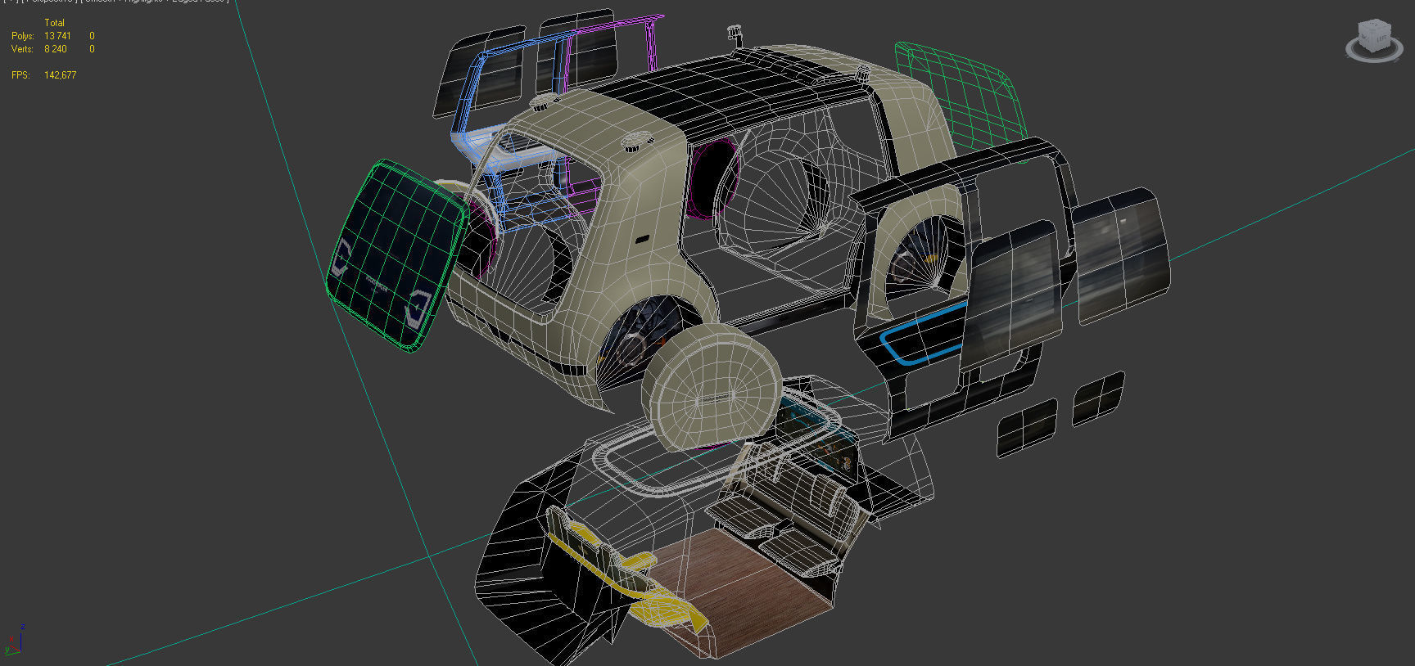Viewport: 1415px width, 666px height.
Task: Click the 'Verts:' statistics label
Action: pos(22,49)
